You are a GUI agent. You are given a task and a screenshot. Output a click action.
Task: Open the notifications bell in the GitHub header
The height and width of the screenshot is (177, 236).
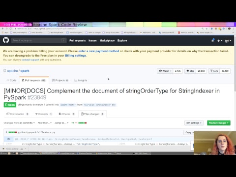click(213, 40)
